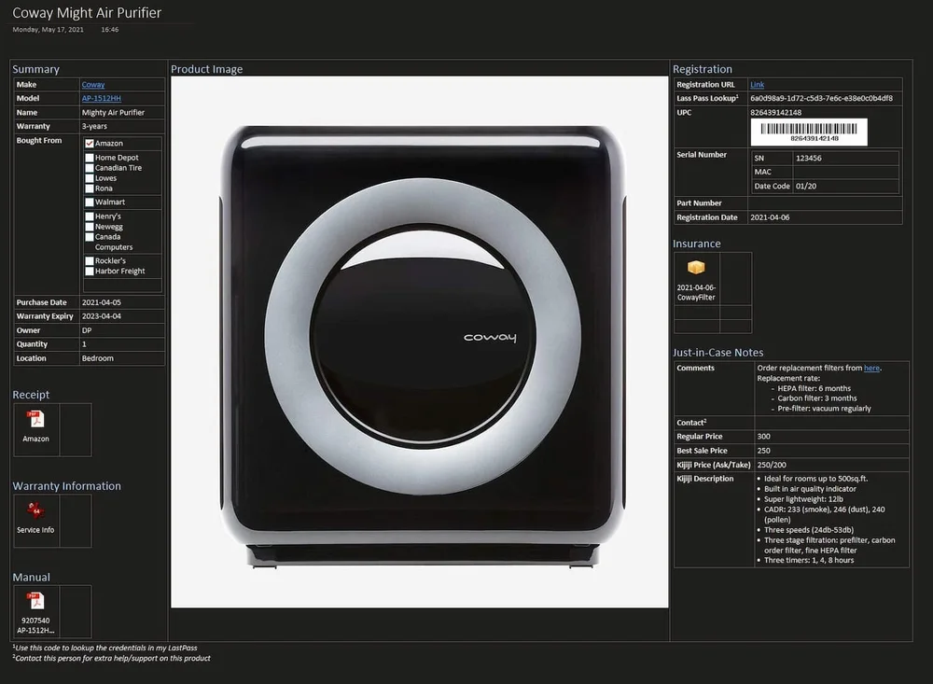933x684 pixels.
Task: Click the time 16:46 in header
Action: coord(109,29)
